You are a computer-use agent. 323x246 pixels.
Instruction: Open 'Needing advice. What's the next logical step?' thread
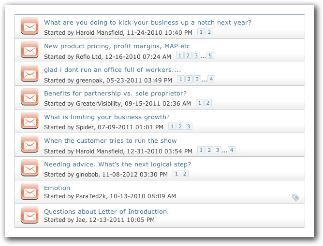pyautogui.click(x=117, y=164)
